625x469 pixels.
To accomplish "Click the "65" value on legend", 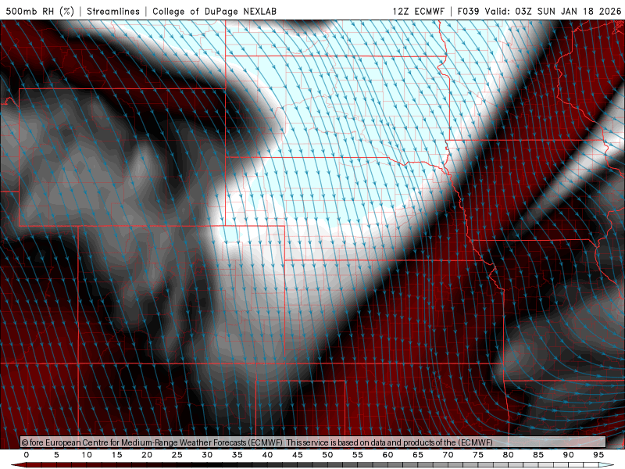I will pyautogui.click(x=418, y=455).
